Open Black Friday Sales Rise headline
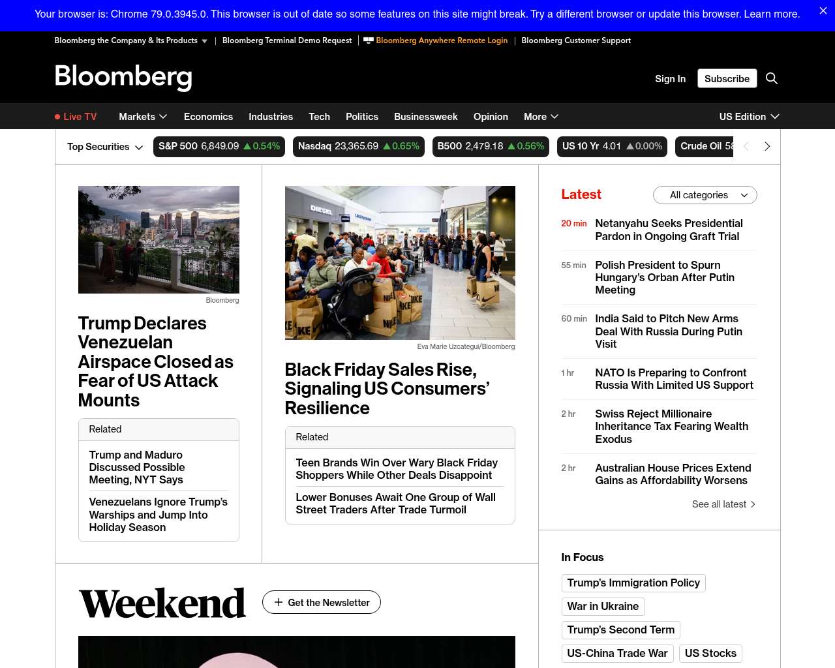Image resolution: width=835 pixels, height=668 pixels. coord(387,389)
